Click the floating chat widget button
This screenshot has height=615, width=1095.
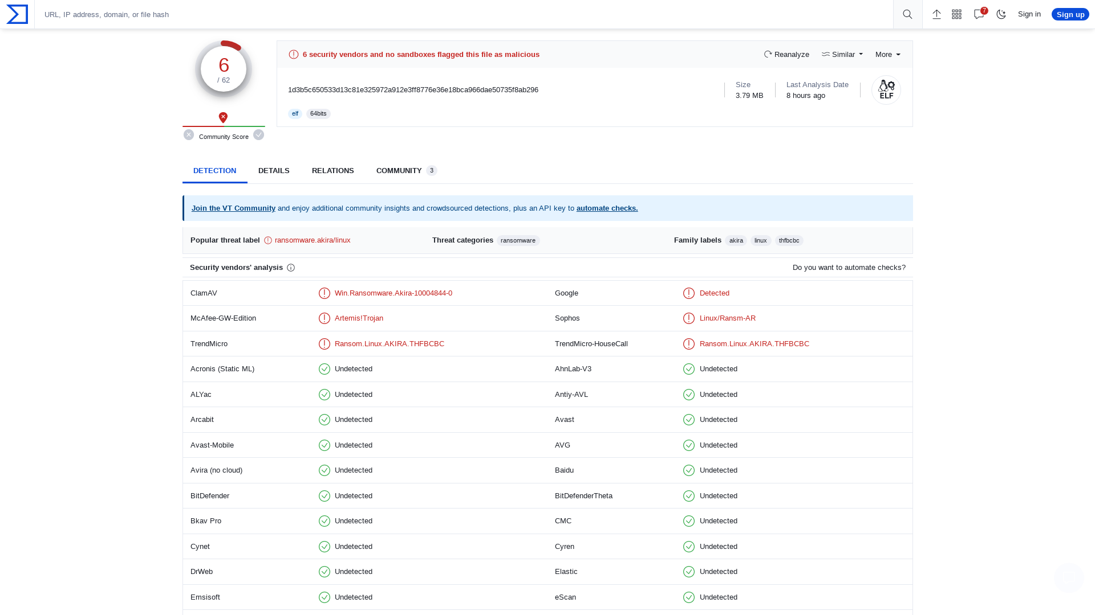pyautogui.click(x=1069, y=578)
